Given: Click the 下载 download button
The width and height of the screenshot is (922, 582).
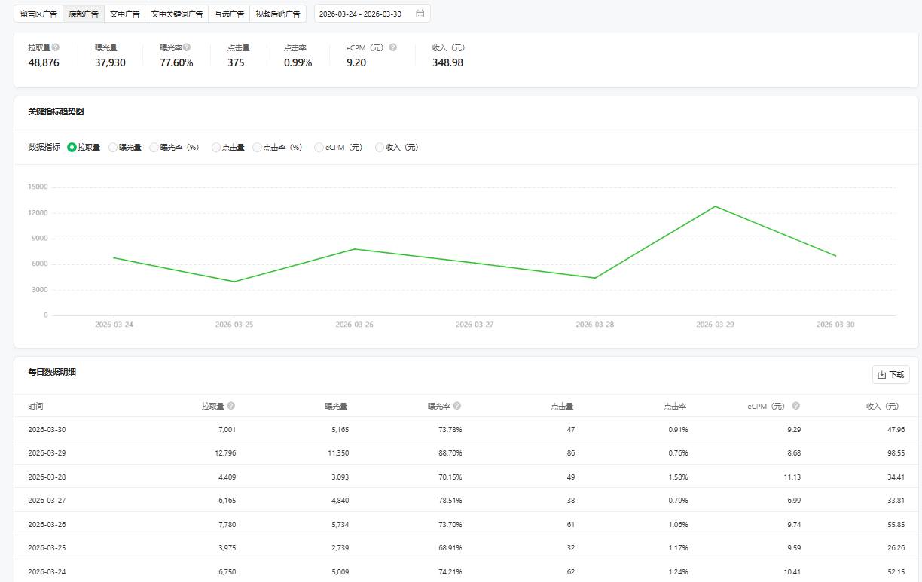Looking at the screenshot, I should coord(890,374).
